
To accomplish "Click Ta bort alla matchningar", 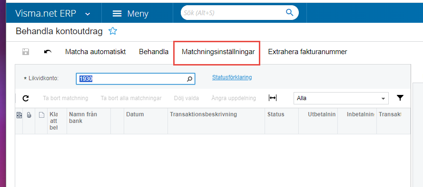I will pos(131,98).
